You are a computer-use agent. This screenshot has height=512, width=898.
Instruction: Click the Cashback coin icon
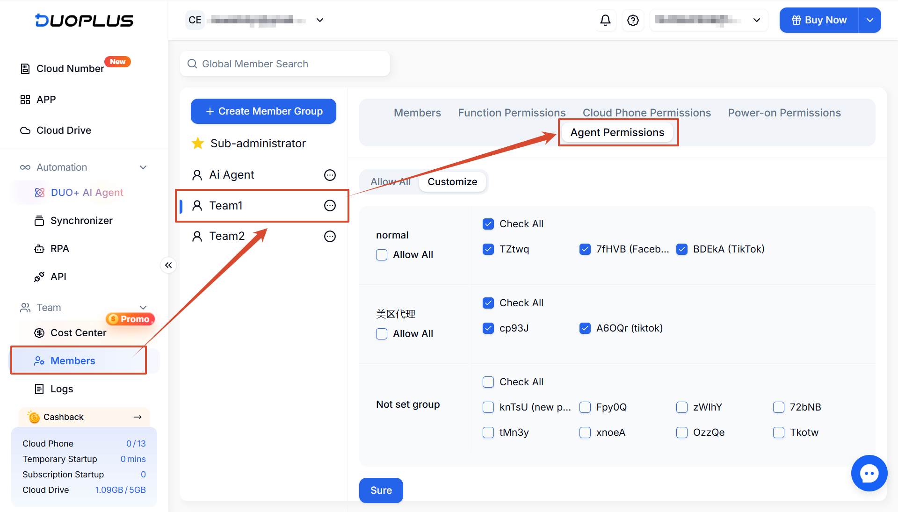pyautogui.click(x=34, y=417)
